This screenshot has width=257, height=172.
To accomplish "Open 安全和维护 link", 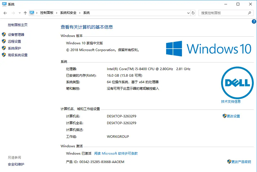I will click(16, 164).
